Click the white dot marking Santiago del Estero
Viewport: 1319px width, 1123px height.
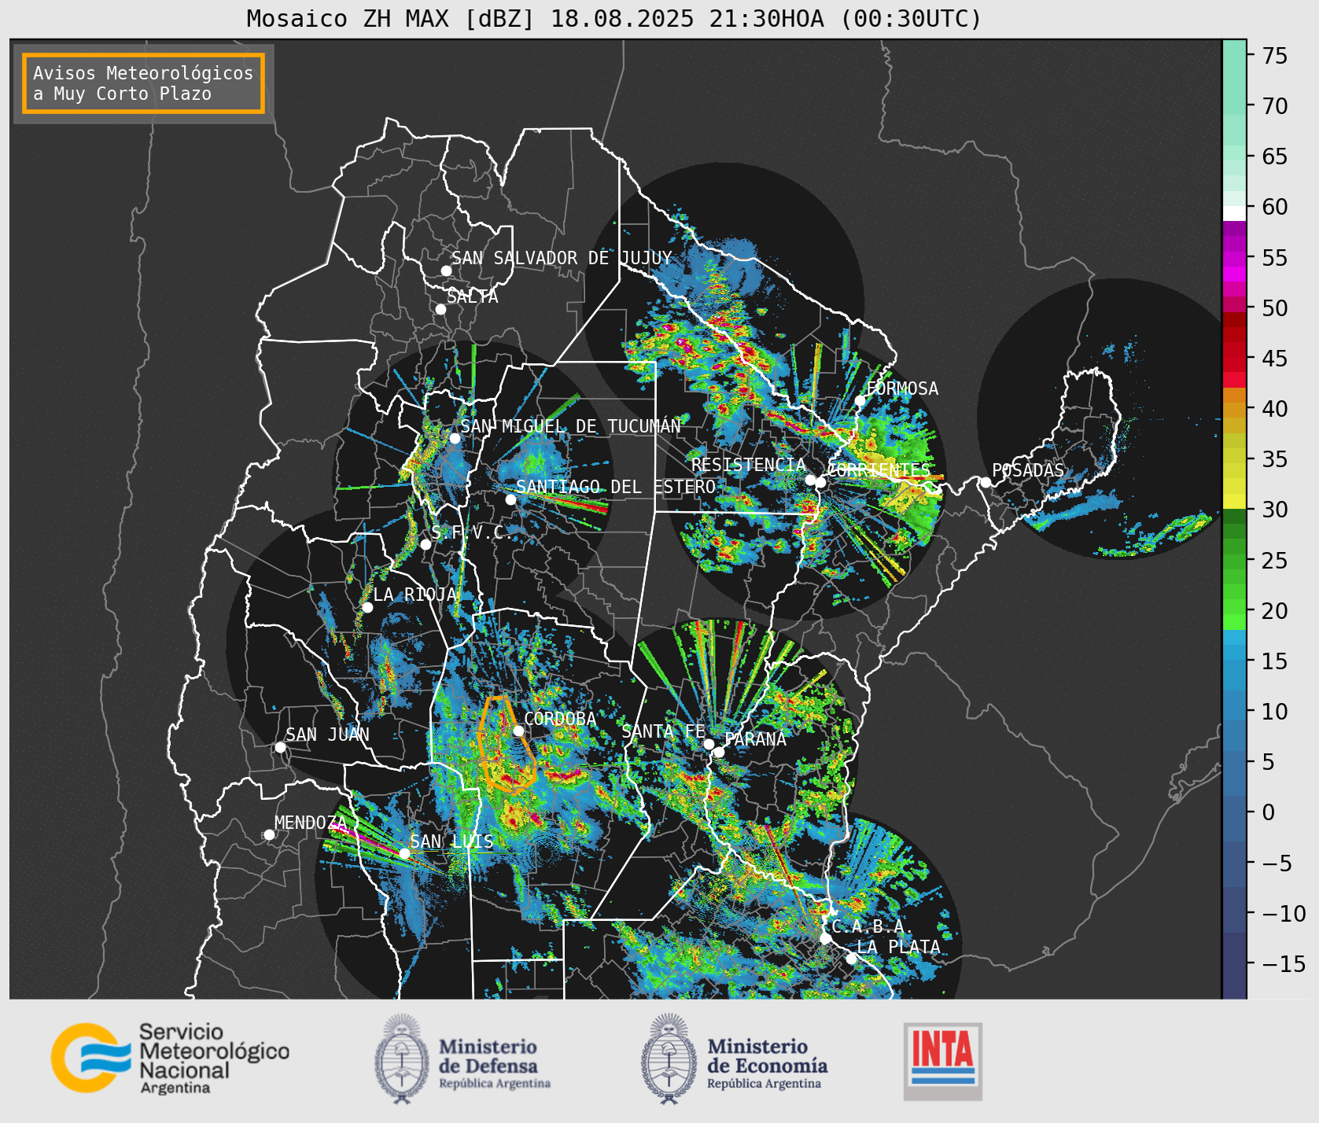click(x=510, y=499)
